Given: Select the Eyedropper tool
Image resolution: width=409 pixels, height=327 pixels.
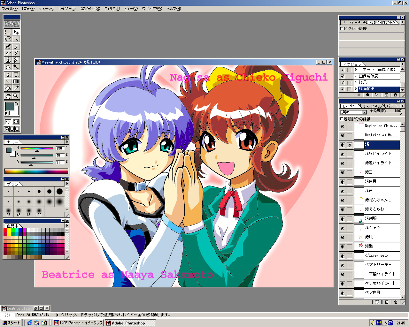Looking at the screenshot, I should [x=16, y=88].
